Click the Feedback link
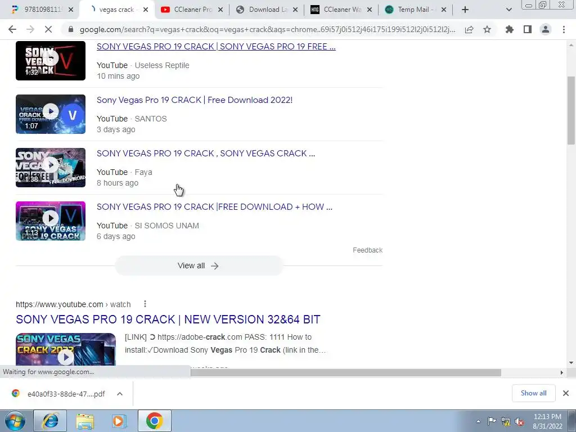This screenshot has height=432, width=576. [x=368, y=250]
